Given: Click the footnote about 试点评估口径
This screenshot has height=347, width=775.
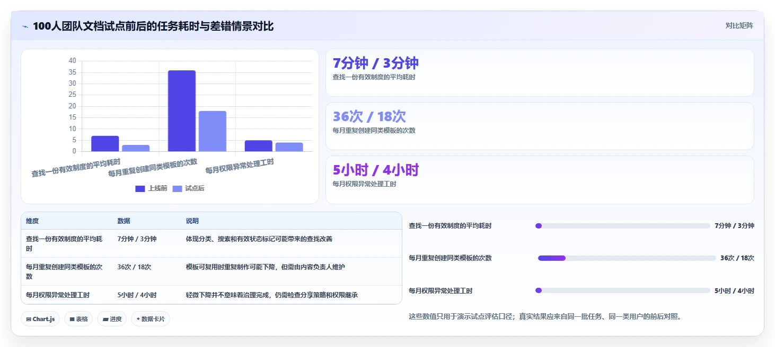Looking at the screenshot, I should click(x=545, y=317).
